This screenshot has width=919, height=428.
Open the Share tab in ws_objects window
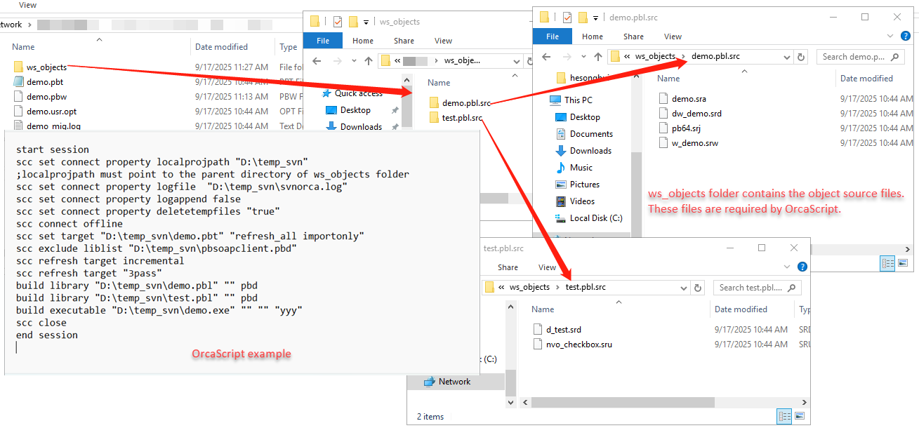[x=404, y=41]
